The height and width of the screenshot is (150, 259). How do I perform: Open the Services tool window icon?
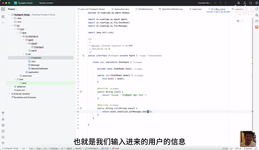pyautogui.click(x=3, y=119)
